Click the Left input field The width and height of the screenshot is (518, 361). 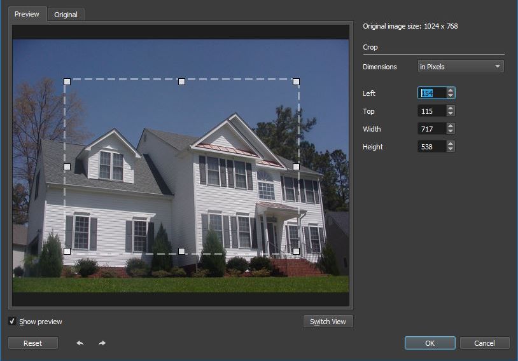coord(433,93)
